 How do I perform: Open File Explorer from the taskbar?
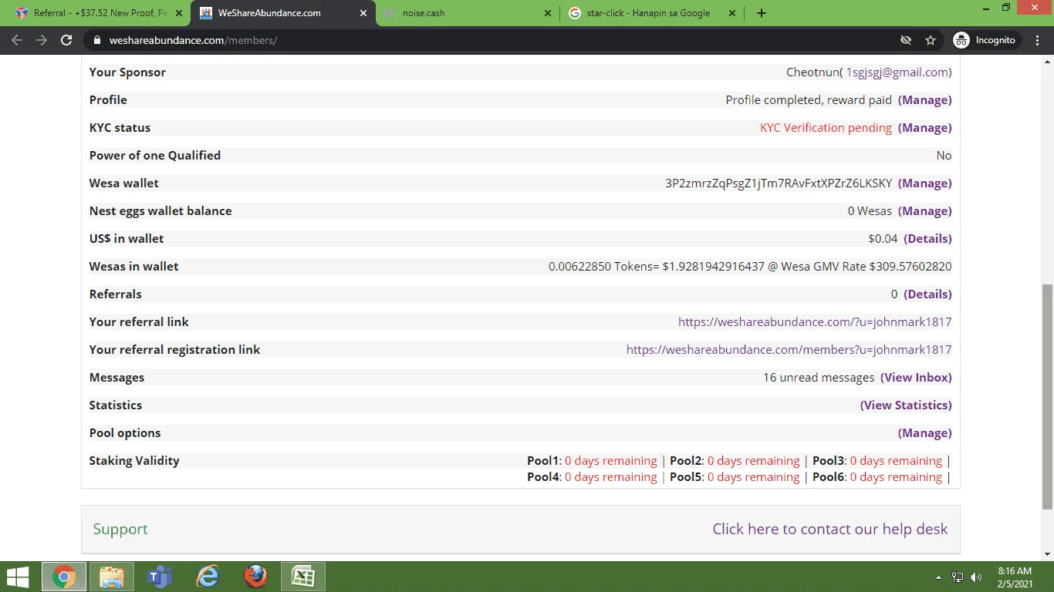click(112, 577)
